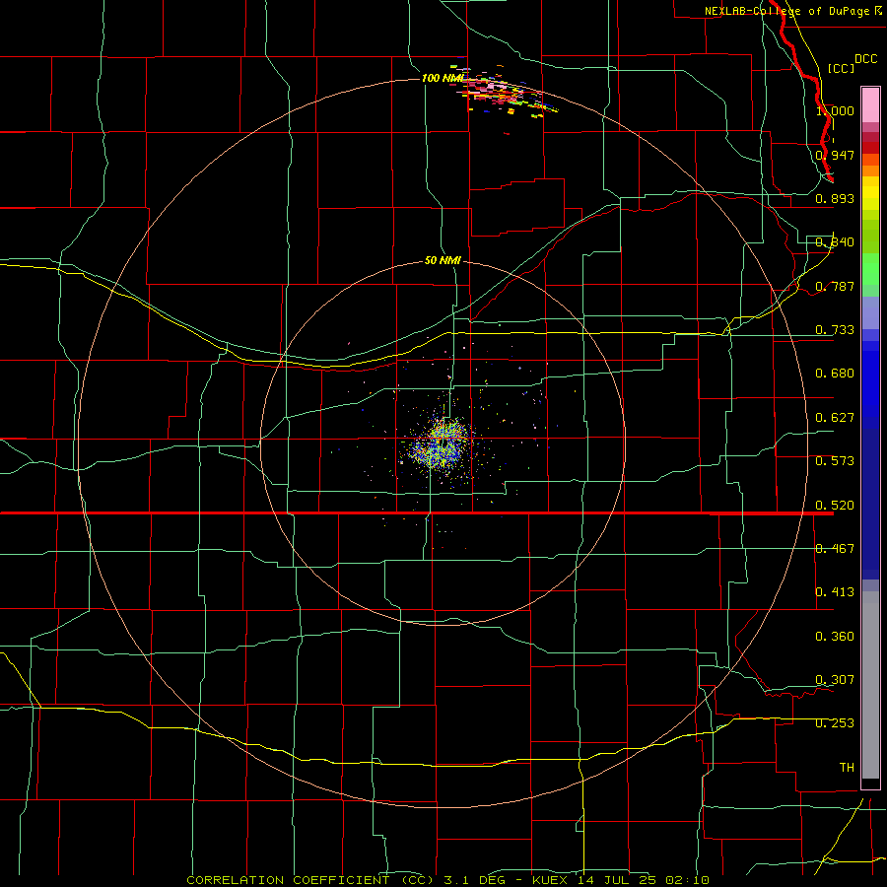887x887 pixels.
Task: Click the DCC label above the scale
Action: (865, 59)
